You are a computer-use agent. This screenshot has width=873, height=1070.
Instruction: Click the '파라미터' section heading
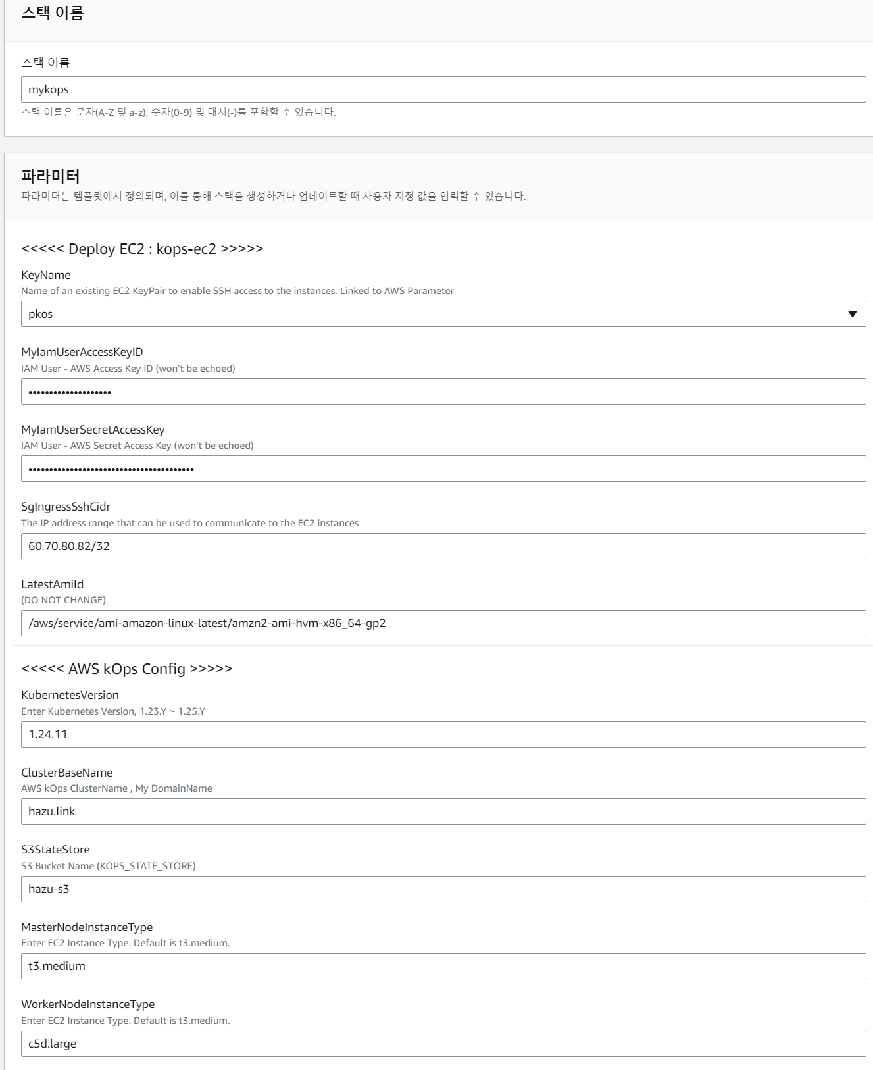click(51, 176)
